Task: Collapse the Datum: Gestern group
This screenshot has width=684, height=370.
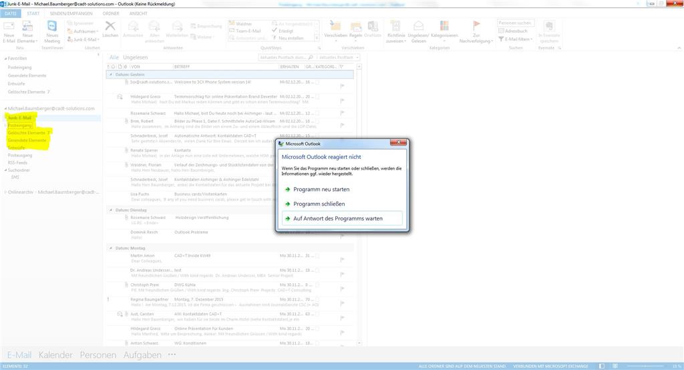Action: [110, 75]
